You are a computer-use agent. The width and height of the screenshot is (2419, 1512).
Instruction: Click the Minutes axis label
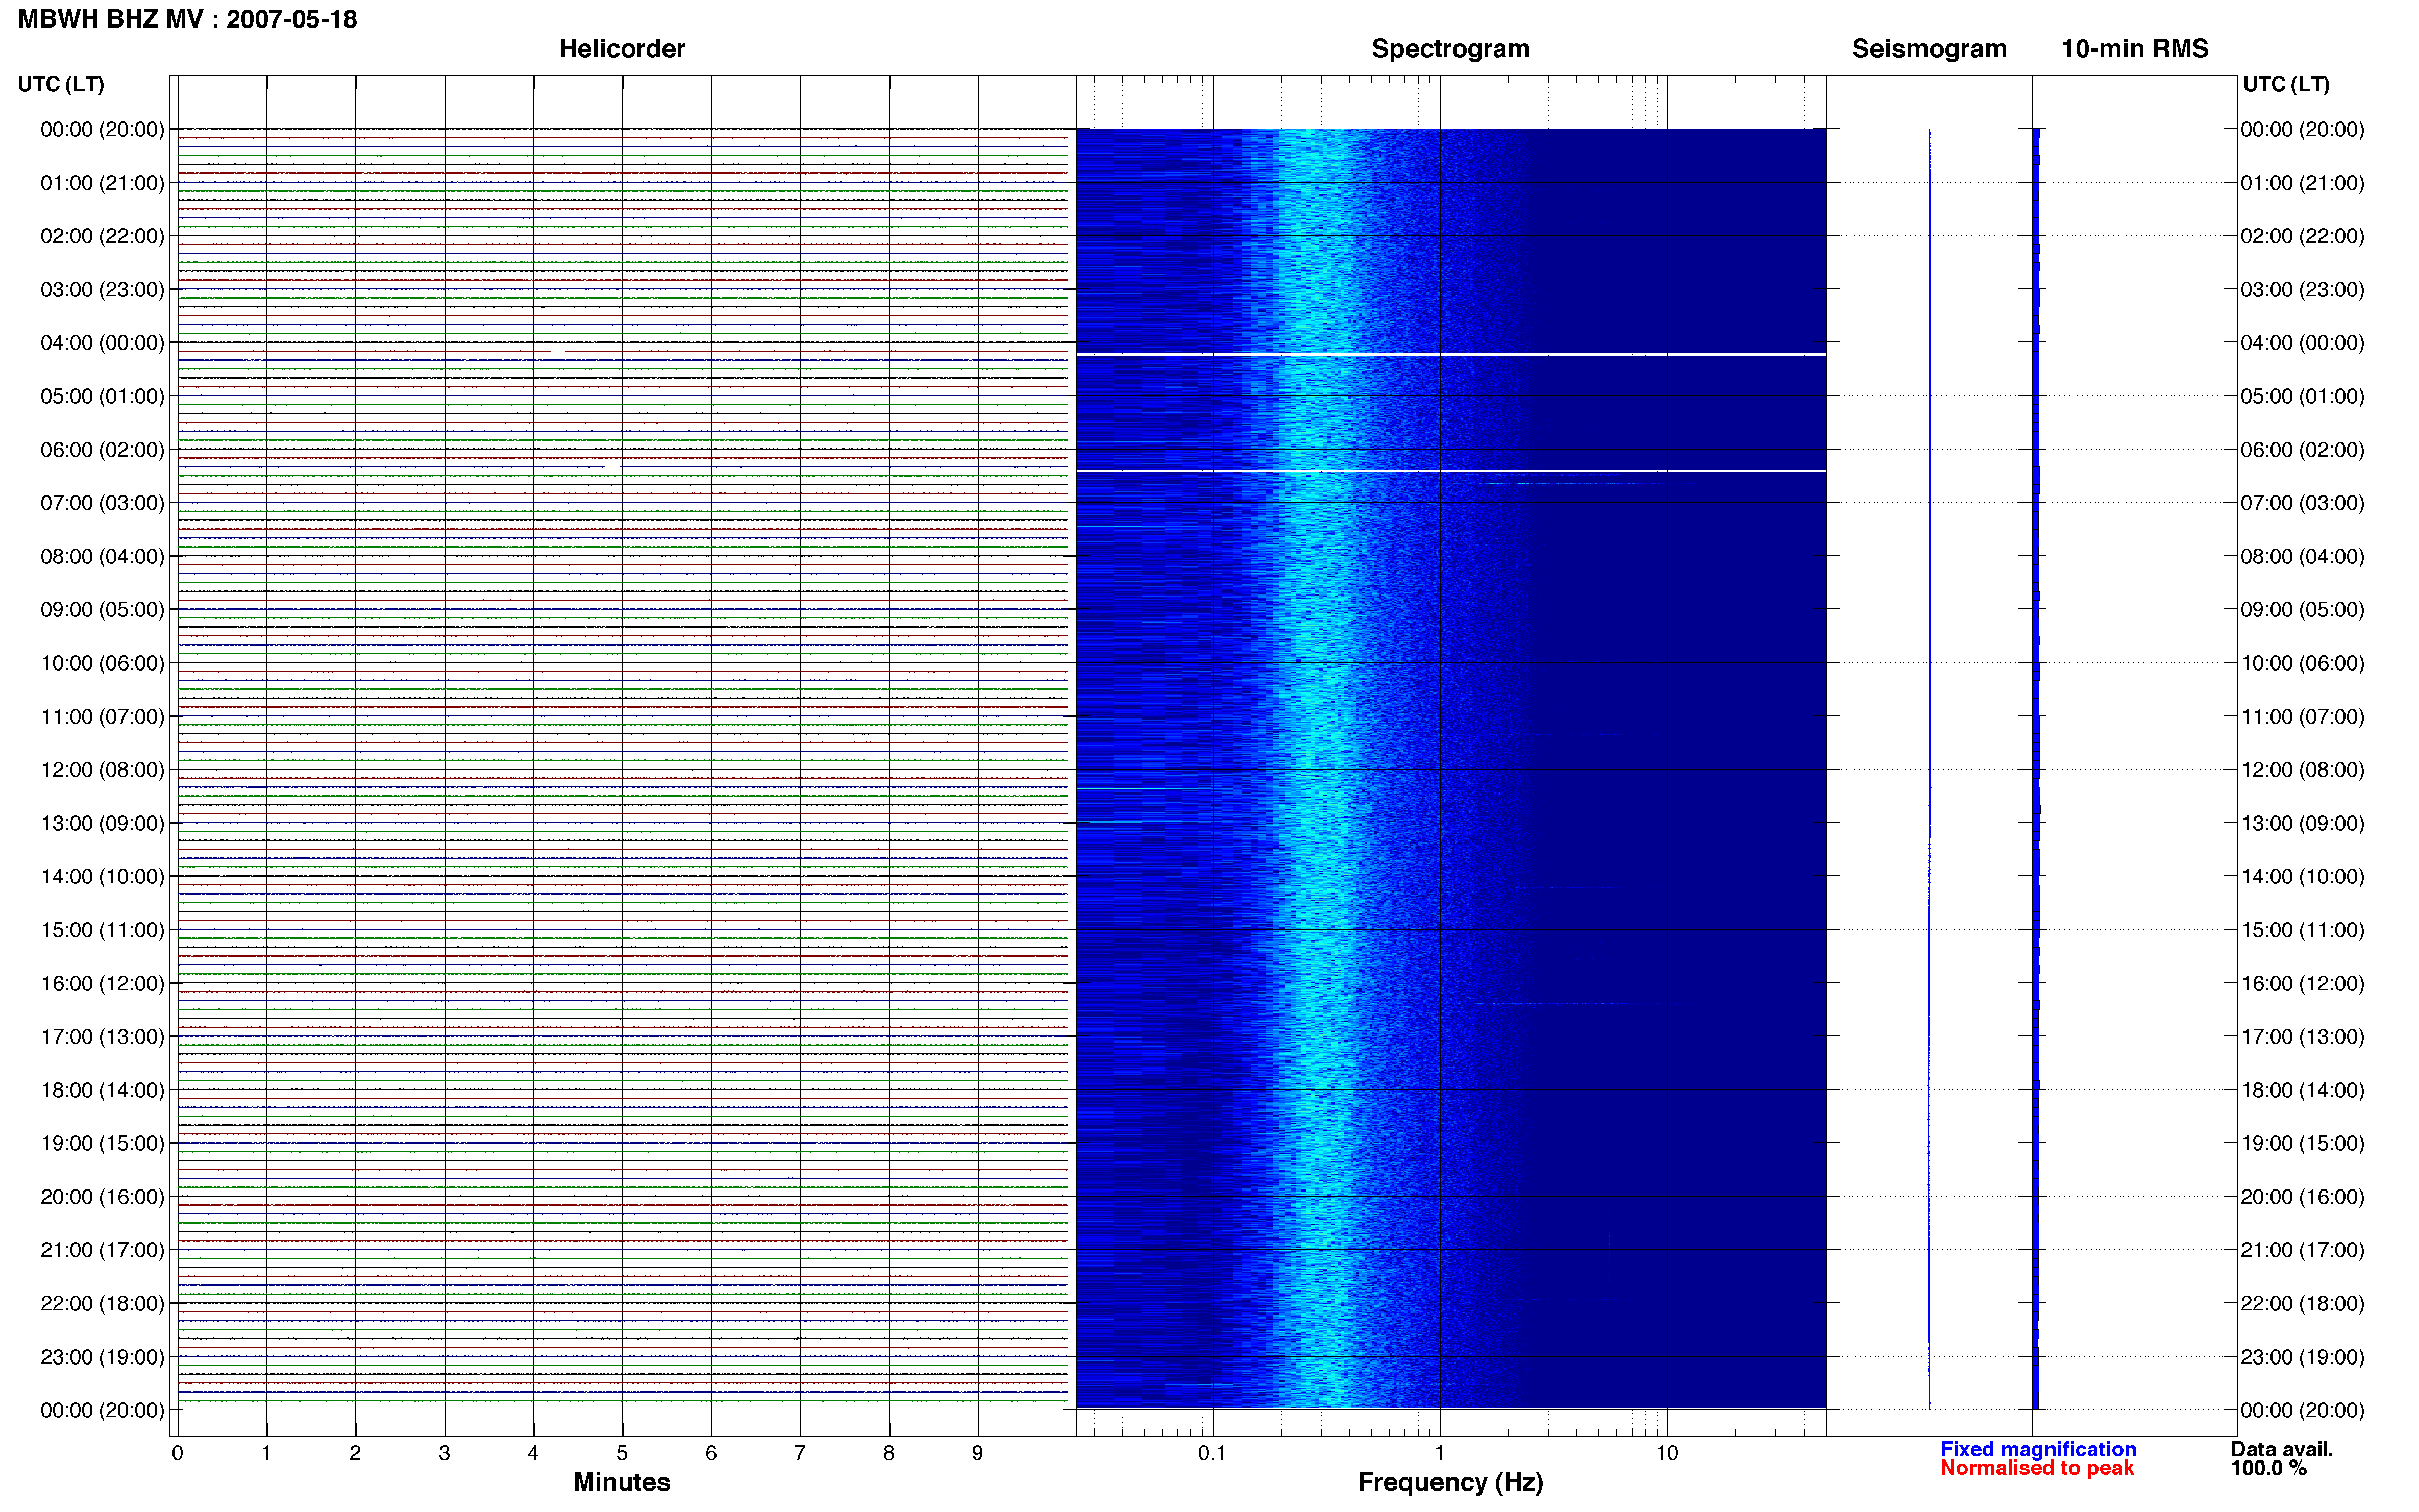coord(621,1482)
